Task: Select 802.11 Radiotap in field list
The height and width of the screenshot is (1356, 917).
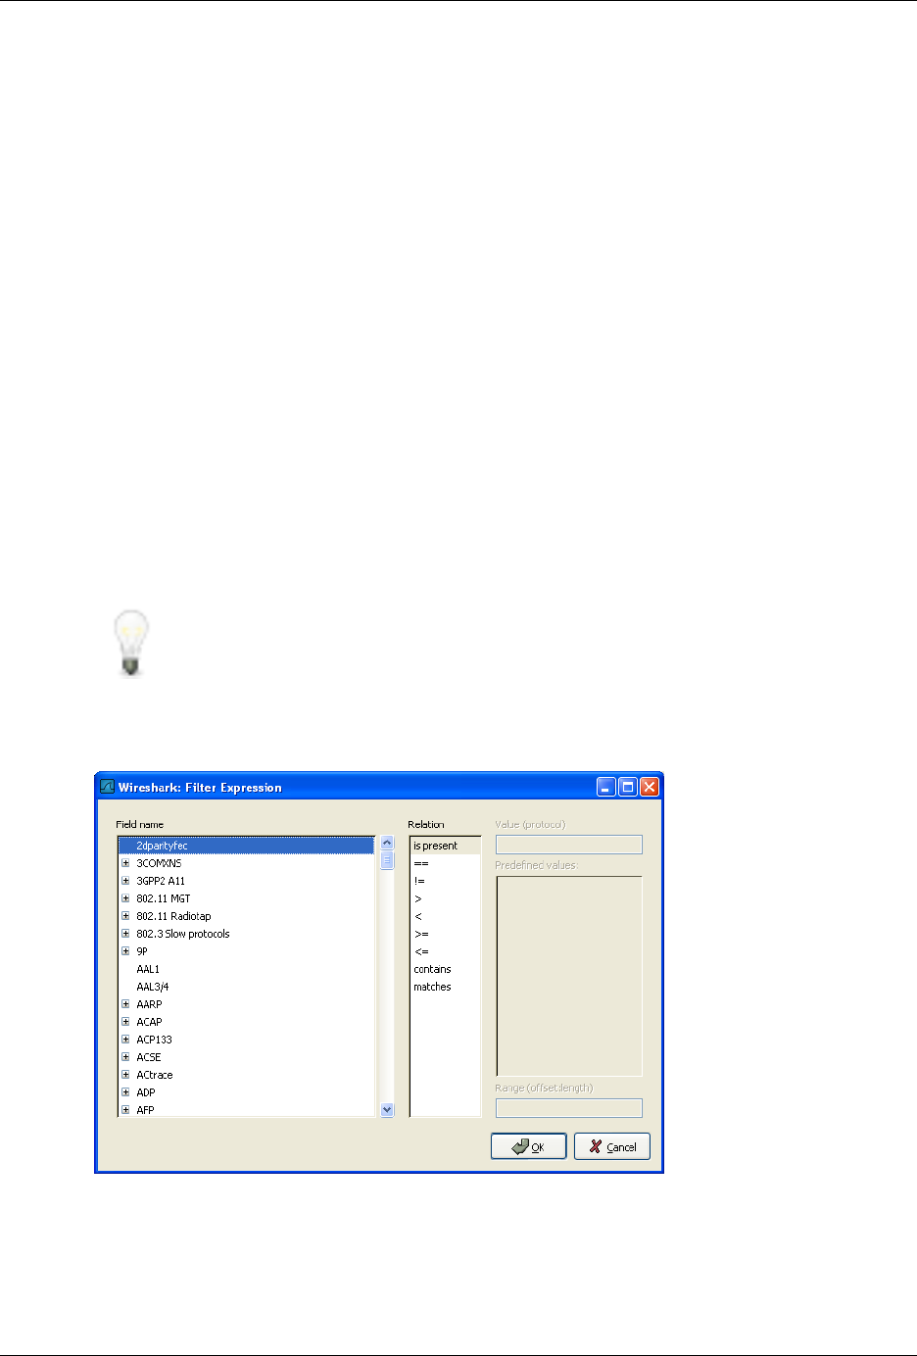Action: 173,916
